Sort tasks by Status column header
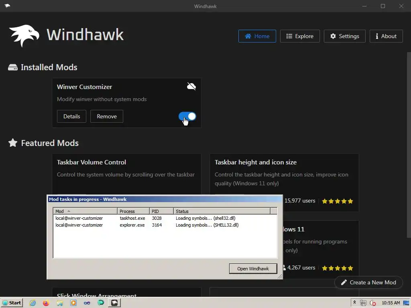The image size is (411, 308). click(x=222, y=211)
